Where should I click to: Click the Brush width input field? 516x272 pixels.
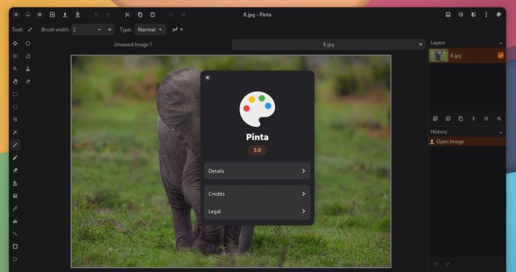pos(83,30)
